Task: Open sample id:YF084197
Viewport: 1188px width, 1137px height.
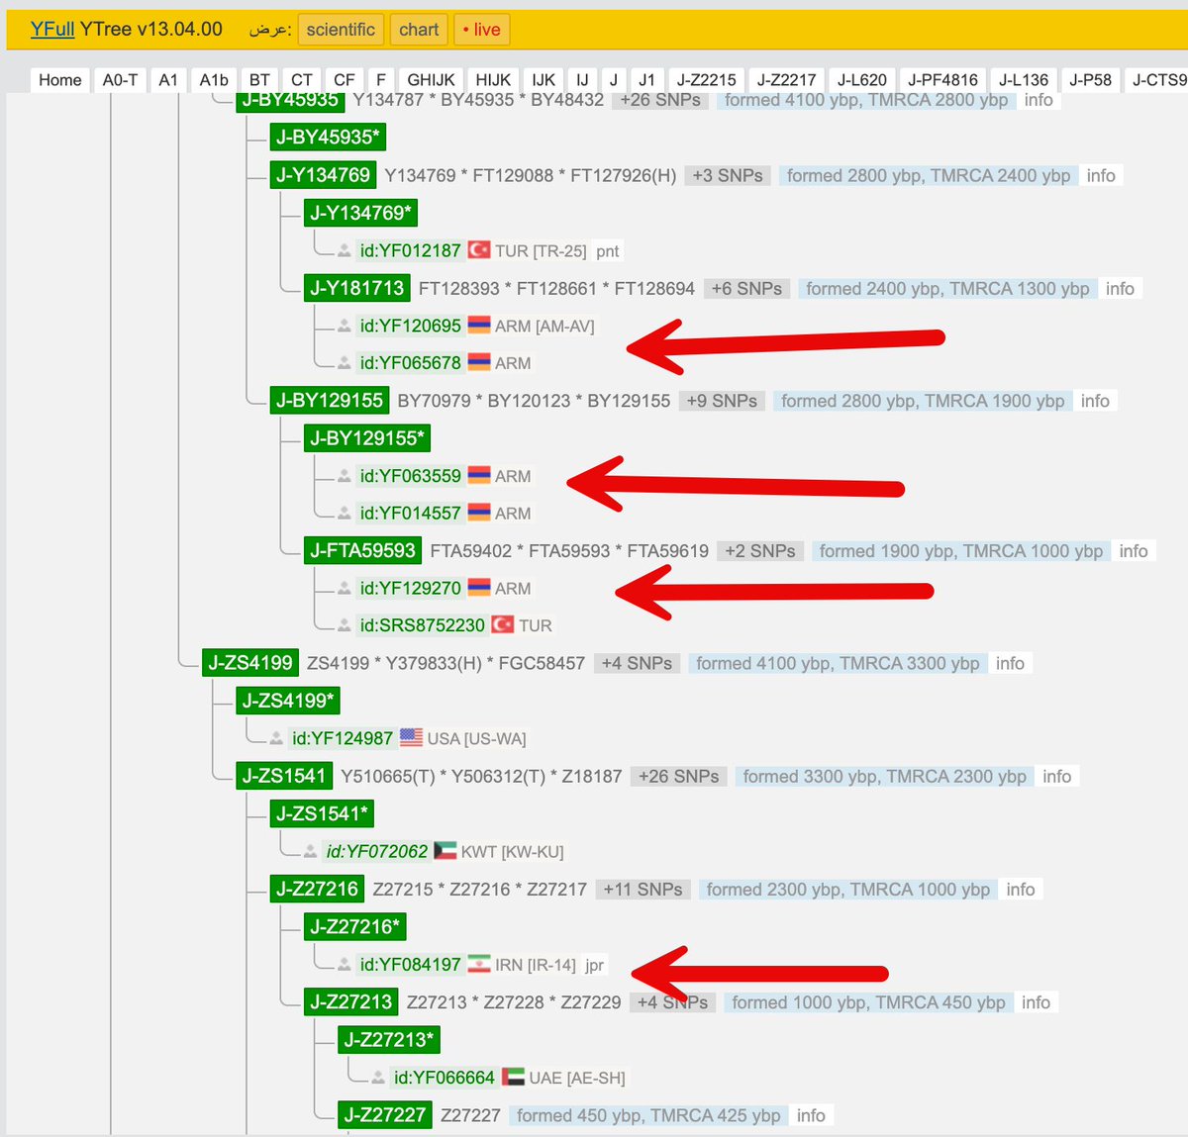Action: [411, 964]
